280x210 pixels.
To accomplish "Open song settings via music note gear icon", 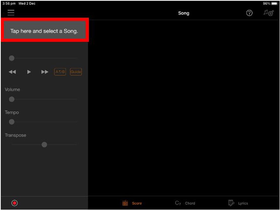I will point(269,13).
